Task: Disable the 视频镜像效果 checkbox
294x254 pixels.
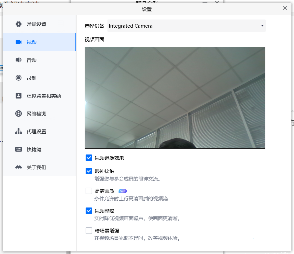Action: 89,158
